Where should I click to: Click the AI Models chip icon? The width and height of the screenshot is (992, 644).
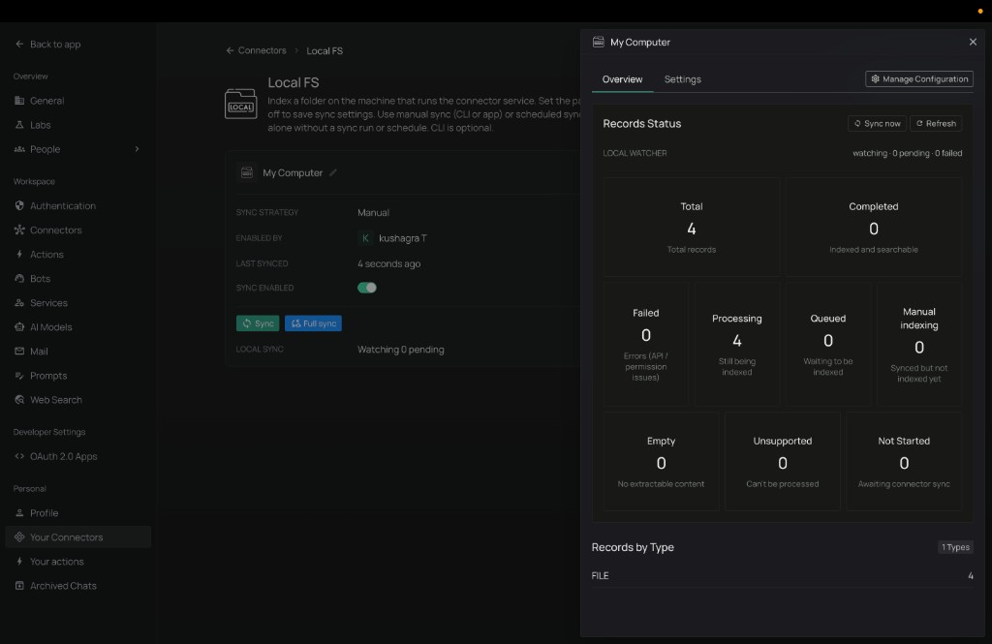point(19,327)
